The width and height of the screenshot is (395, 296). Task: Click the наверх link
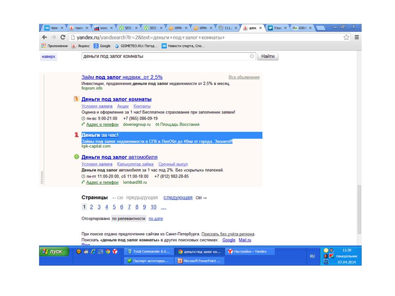click(49, 56)
